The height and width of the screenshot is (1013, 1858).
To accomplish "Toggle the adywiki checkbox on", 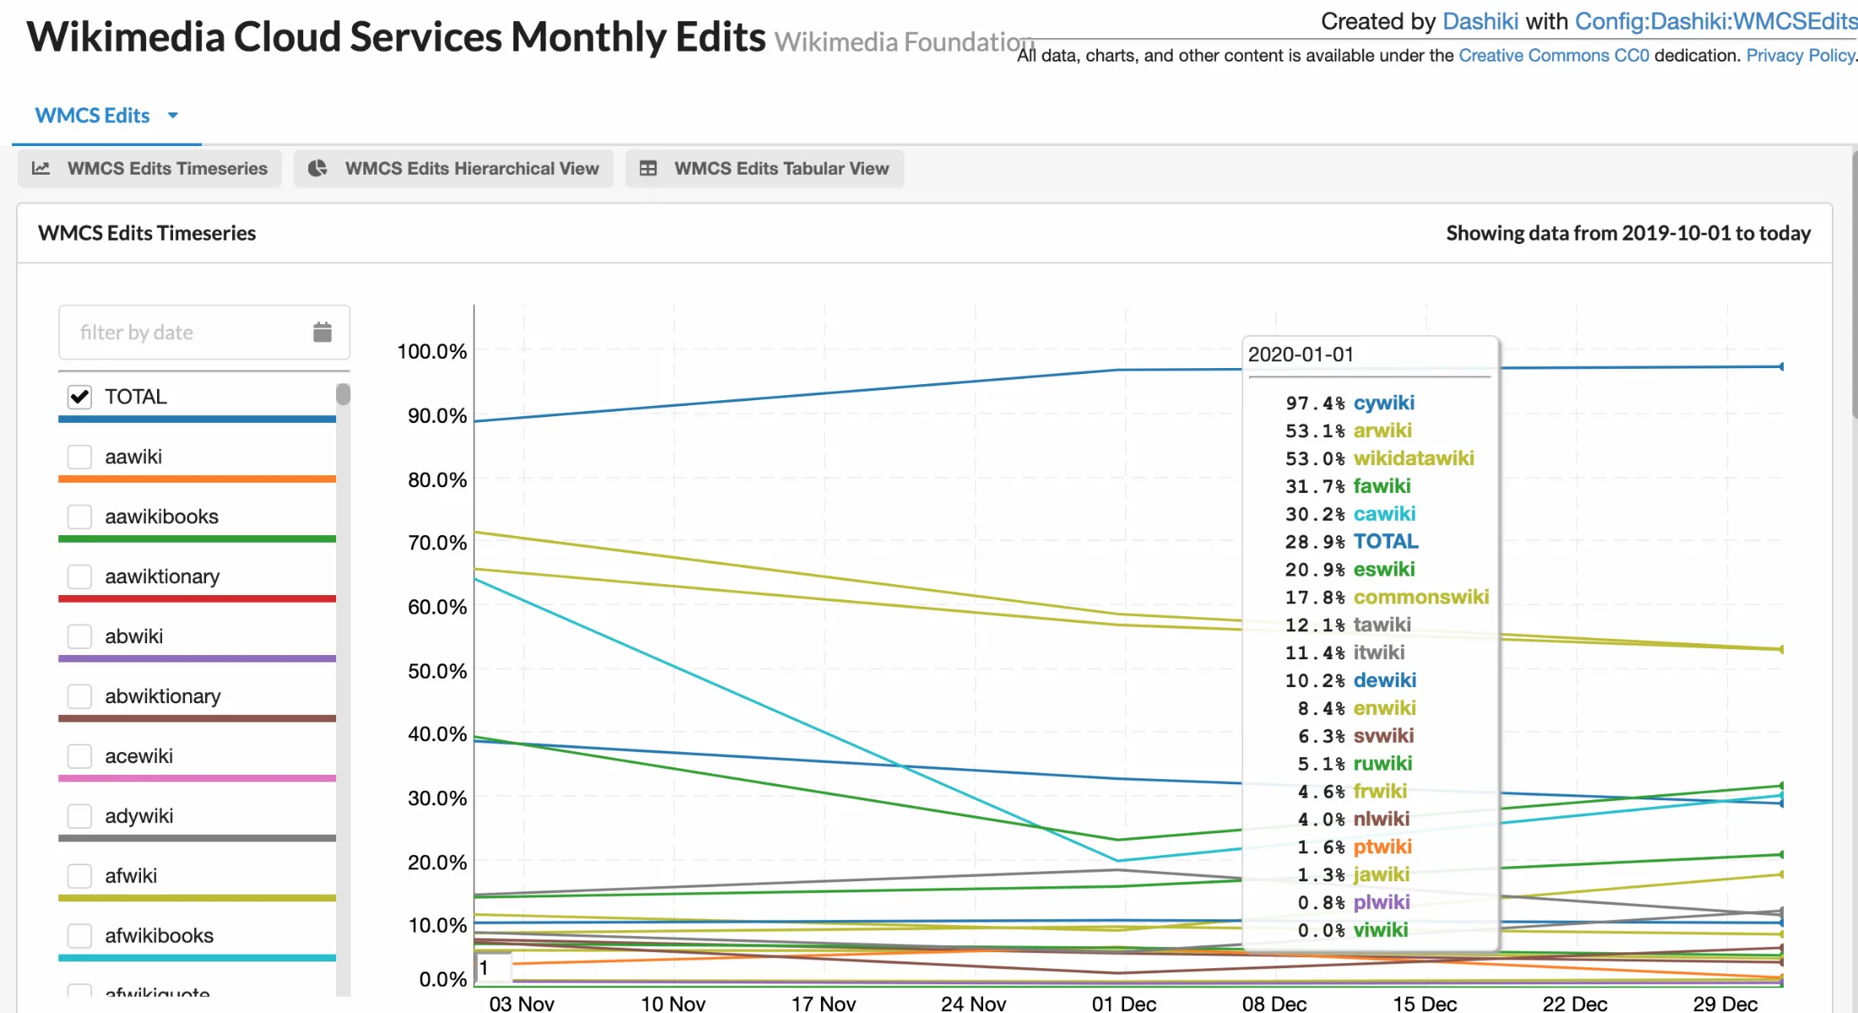I will click(79, 816).
